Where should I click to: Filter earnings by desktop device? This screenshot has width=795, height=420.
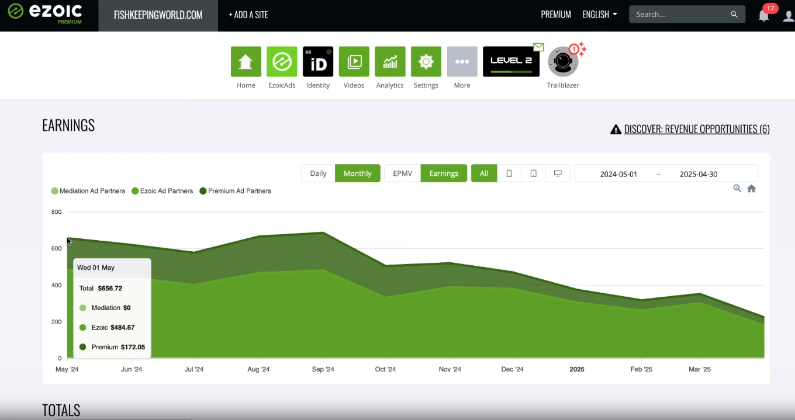click(558, 173)
